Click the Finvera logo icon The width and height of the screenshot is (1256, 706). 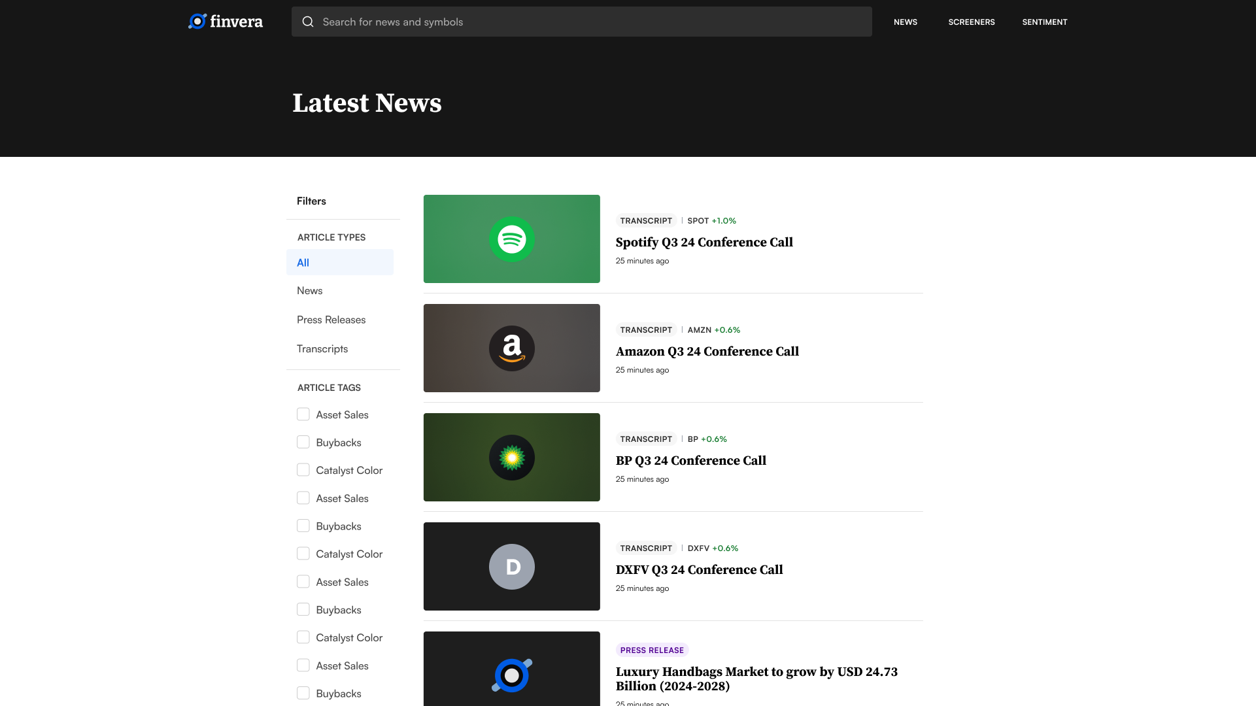197,22
